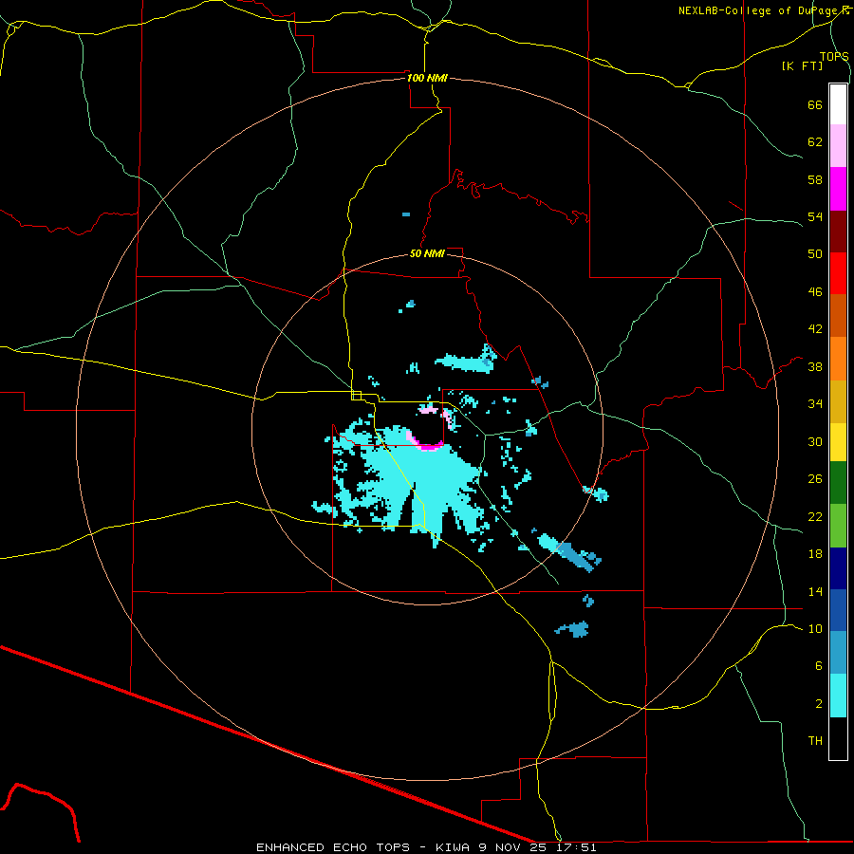Viewport: 854px width, 854px height.
Task: Click the '[K FT]' units label
Action: click(802, 65)
